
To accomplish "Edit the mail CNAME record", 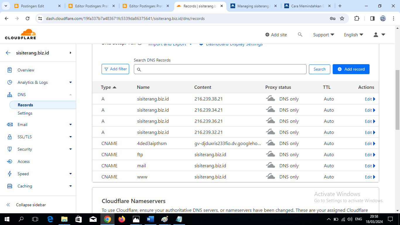I will (x=370, y=166).
